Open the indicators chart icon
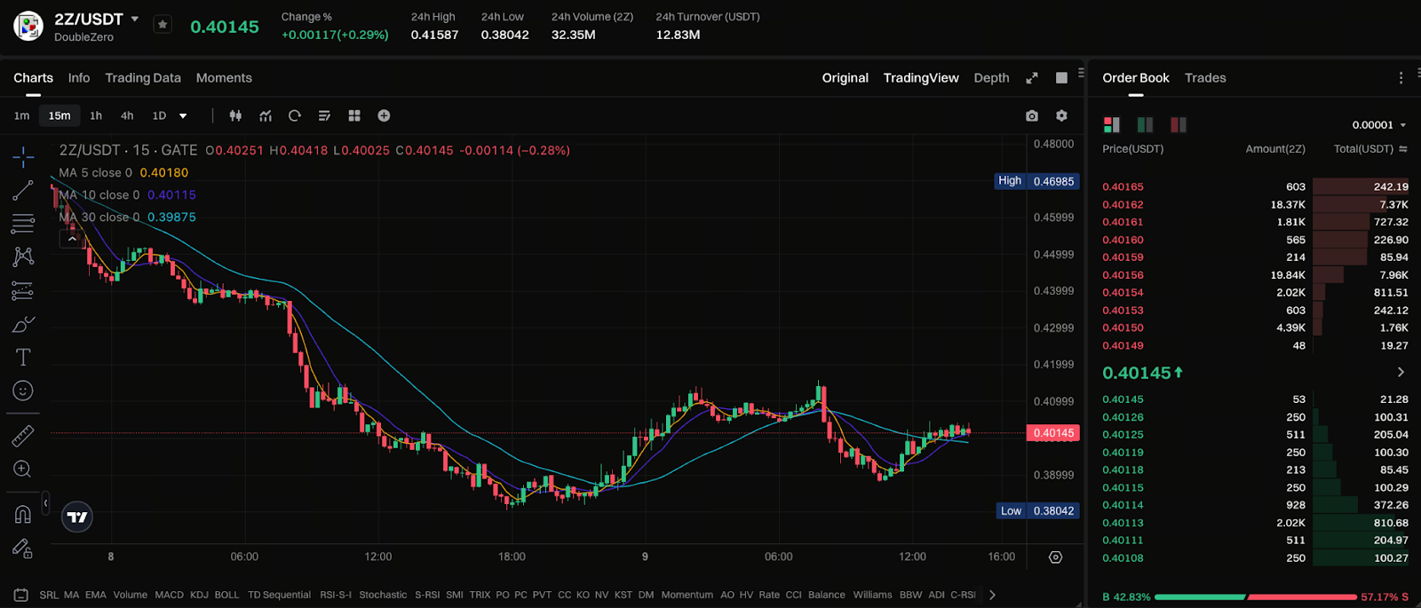This screenshot has height=608, width=1421. click(266, 115)
